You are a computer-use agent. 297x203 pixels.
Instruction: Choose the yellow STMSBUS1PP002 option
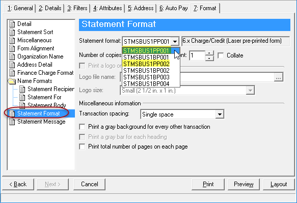(151, 64)
